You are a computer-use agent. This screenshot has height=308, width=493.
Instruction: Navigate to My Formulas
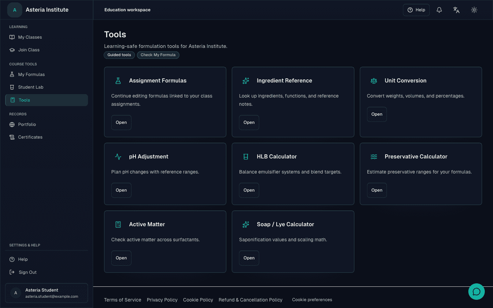pyautogui.click(x=47, y=75)
